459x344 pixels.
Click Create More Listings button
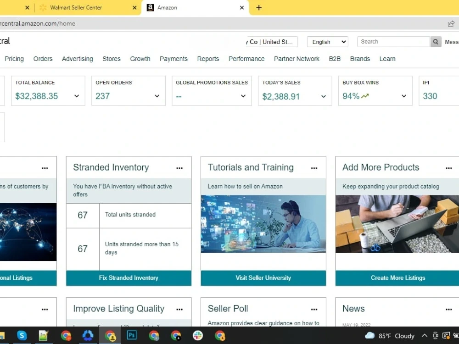[397, 278]
